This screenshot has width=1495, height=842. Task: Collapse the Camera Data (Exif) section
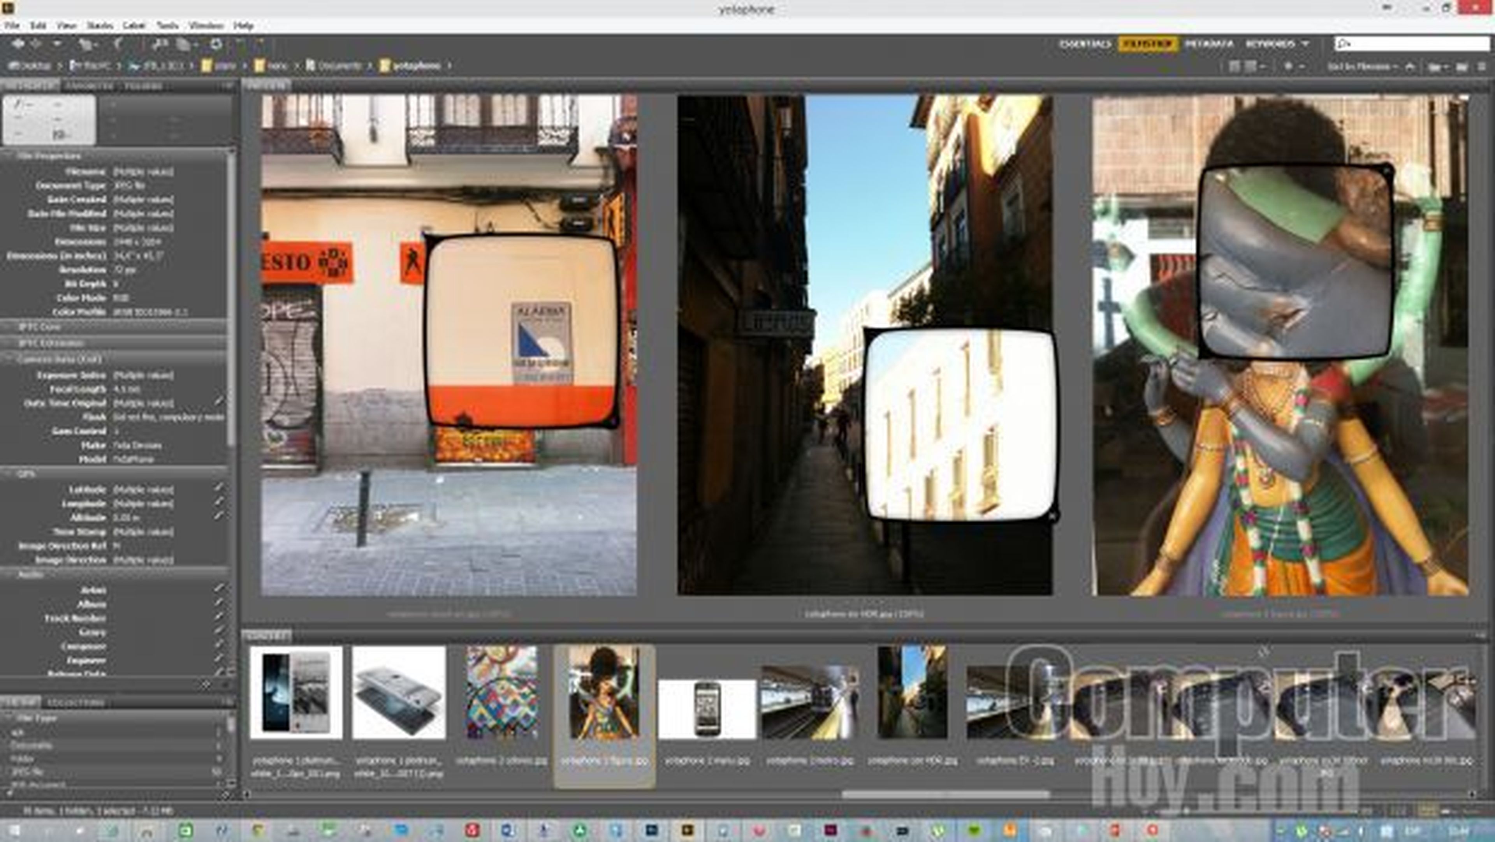click(x=7, y=359)
